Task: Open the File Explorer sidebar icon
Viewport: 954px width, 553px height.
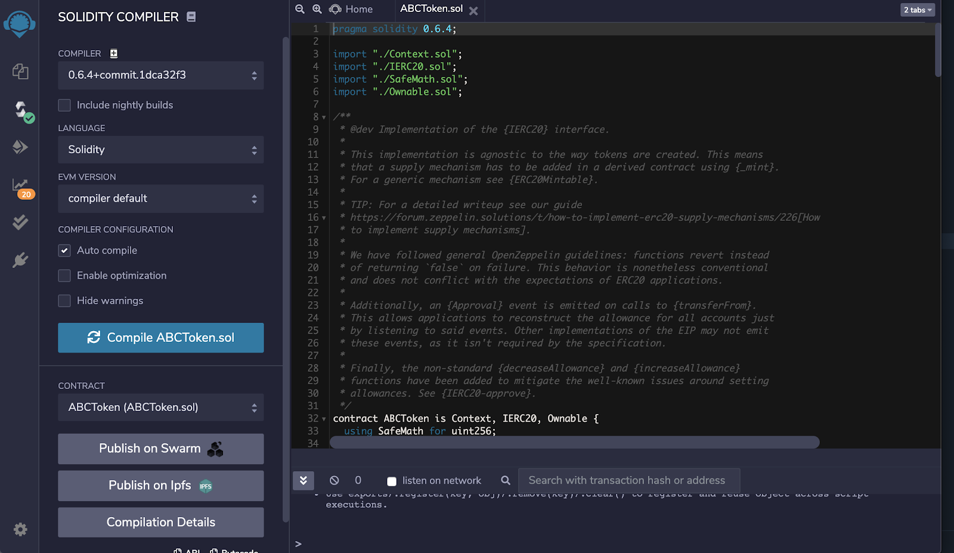Action: 20,72
